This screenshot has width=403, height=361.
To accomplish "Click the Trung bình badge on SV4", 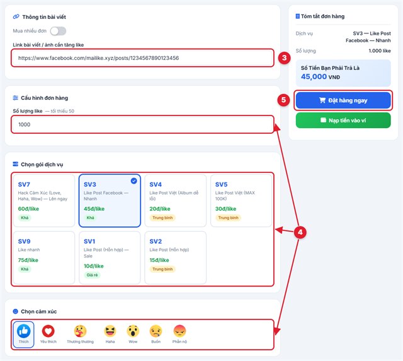I will click(162, 218).
